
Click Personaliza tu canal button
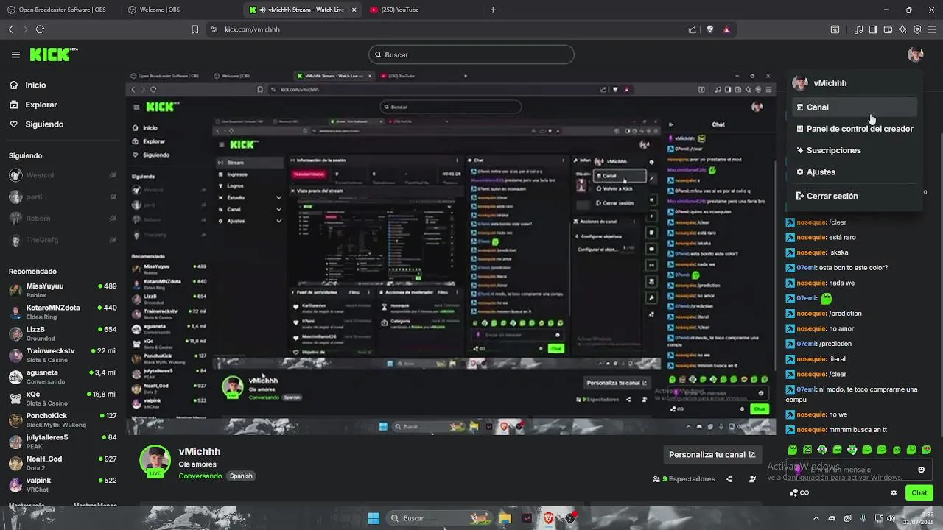pos(712,455)
